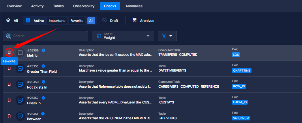This screenshot has height=123, width=302.
Task: Open the Between check title
Action: pos(34,119)
